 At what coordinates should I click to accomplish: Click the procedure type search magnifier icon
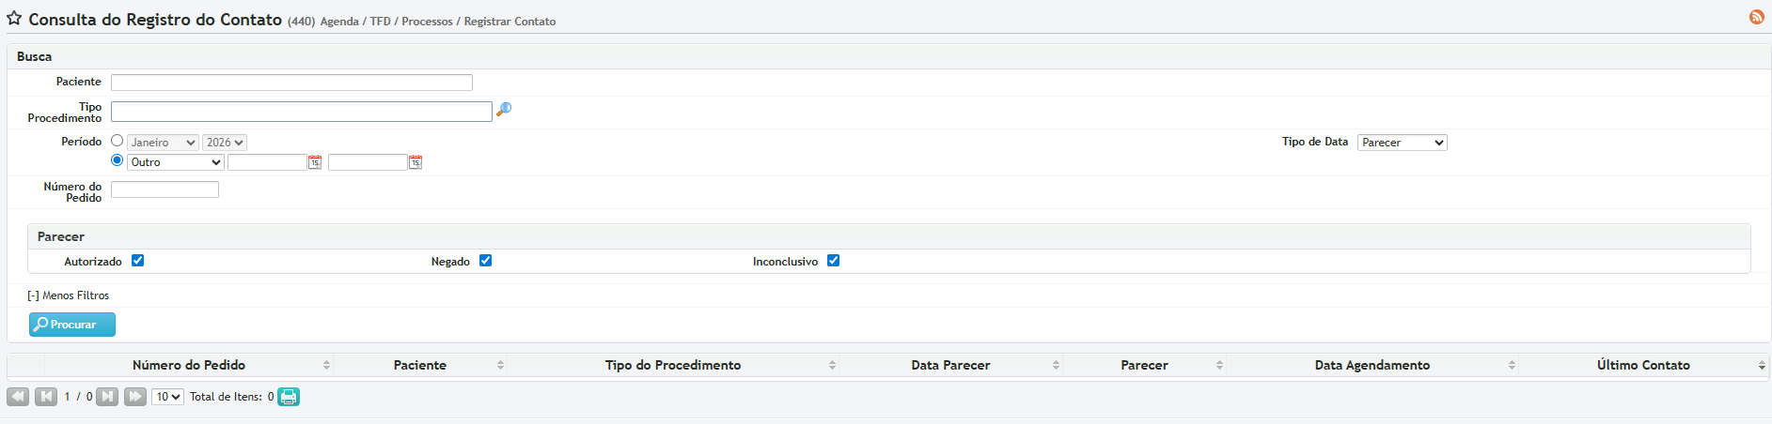(x=504, y=110)
